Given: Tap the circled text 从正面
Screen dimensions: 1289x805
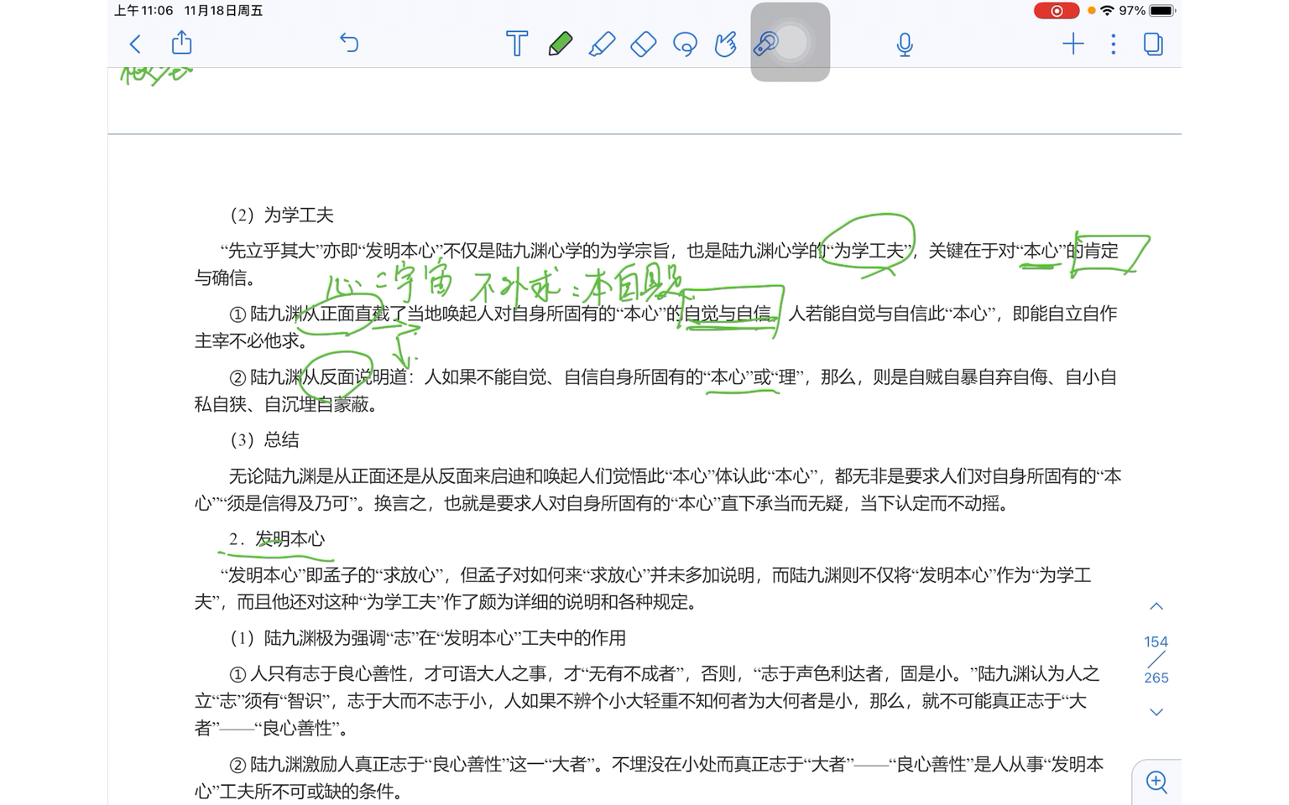Looking at the screenshot, I should 328,314.
